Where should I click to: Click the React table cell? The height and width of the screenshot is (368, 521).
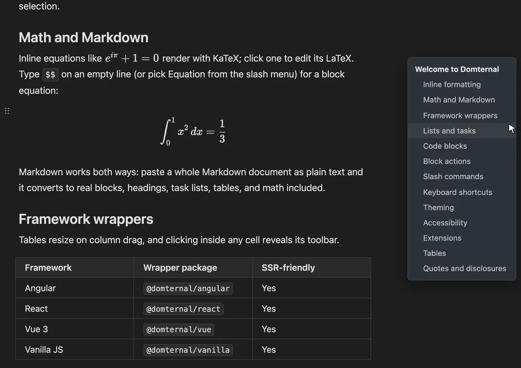74,308
